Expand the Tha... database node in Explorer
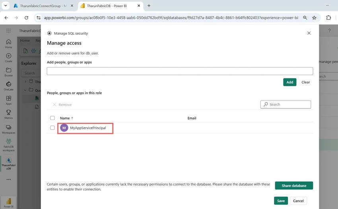The image size is (338, 209). 25,82
